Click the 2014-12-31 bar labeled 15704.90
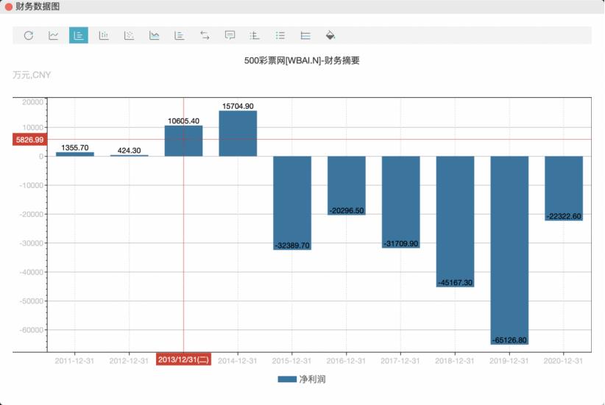The height and width of the screenshot is (405, 605). (x=238, y=133)
